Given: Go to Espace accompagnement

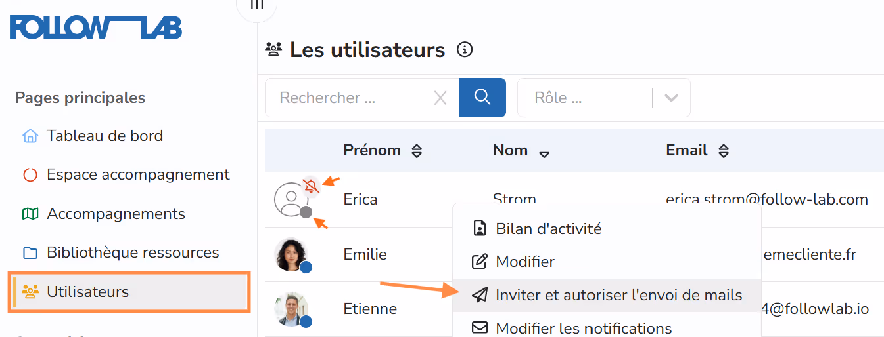Looking at the screenshot, I should pyautogui.click(x=138, y=175).
